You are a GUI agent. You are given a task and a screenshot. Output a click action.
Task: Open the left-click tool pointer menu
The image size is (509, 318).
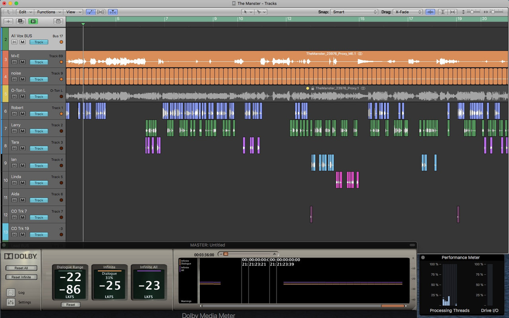pos(248,12)
